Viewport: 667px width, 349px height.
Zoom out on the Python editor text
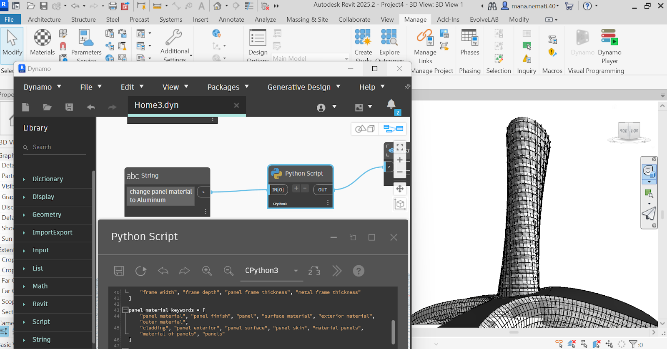coord(228,271)
